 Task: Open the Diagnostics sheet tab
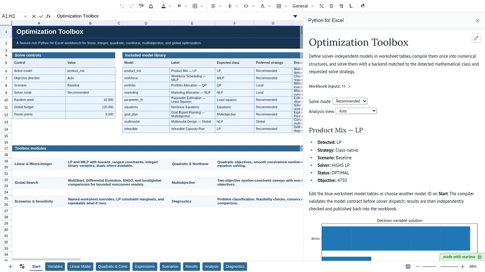point(235,266)
